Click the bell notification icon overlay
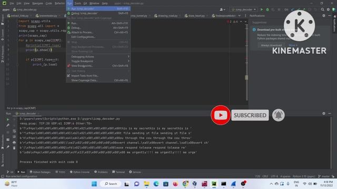 tap(279, 115)
